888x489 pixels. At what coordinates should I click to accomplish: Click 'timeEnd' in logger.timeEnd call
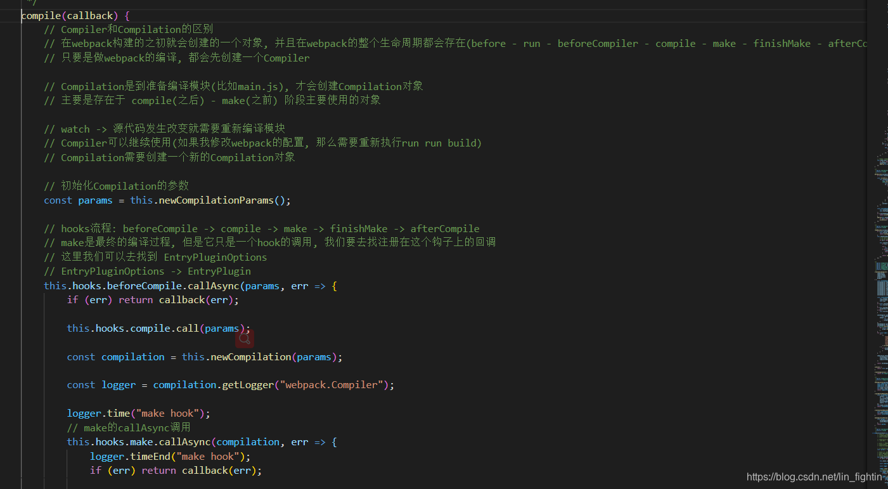click(150, 456)
